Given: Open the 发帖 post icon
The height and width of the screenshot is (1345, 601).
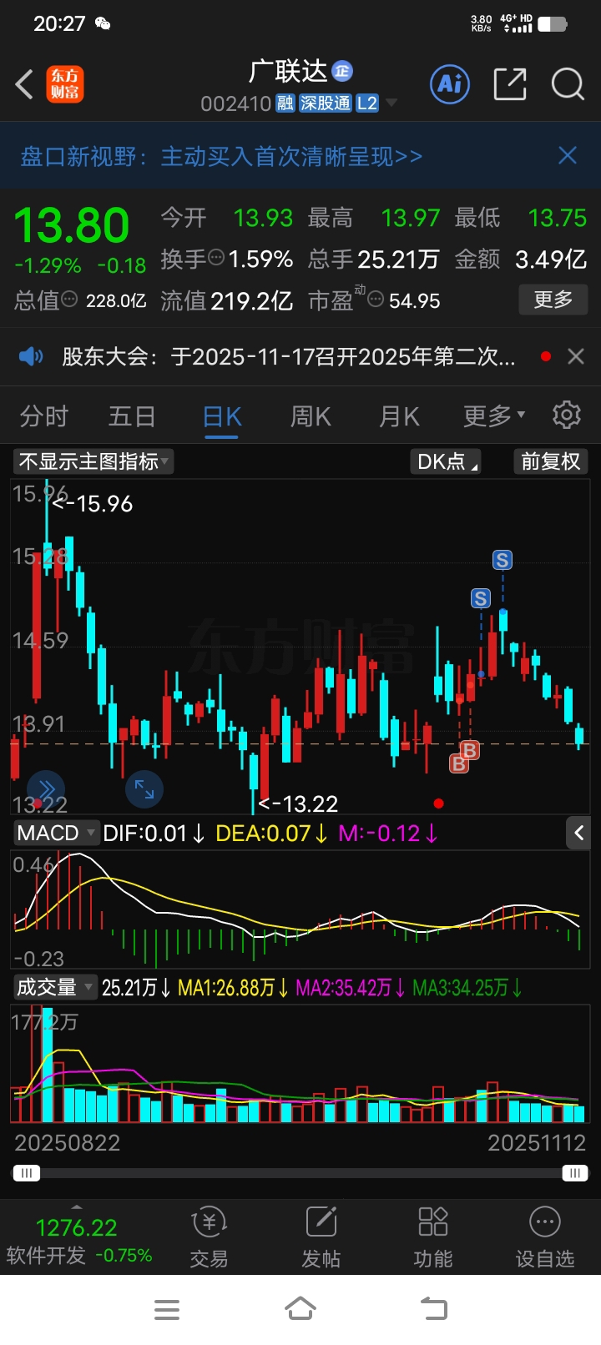Looking at the screenshot, I should [321, 1237].
